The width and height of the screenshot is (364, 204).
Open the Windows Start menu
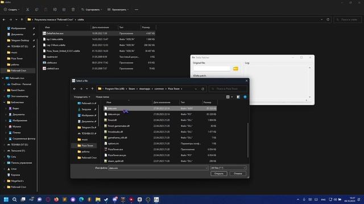click(x=6, y=199)
